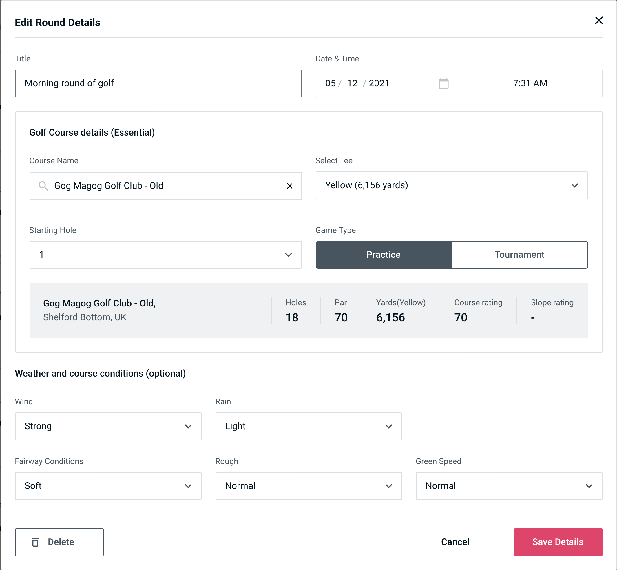The height and width of the screenshot is (570, 617).
Task: Toggle Game Type back to Practice
Action: (x=384, y=254)
